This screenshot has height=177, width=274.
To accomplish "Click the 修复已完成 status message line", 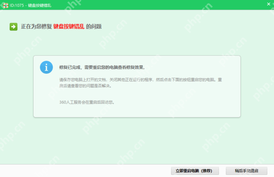I will pyautogui.click(x=102, y=68).
